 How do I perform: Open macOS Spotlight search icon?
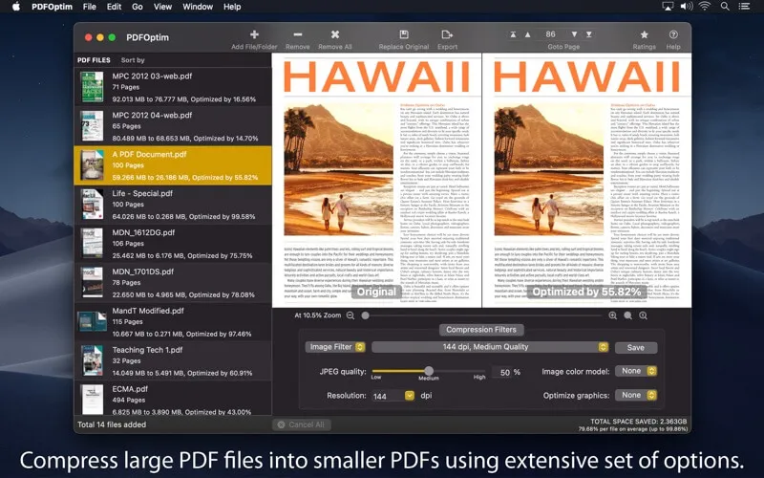725,7
